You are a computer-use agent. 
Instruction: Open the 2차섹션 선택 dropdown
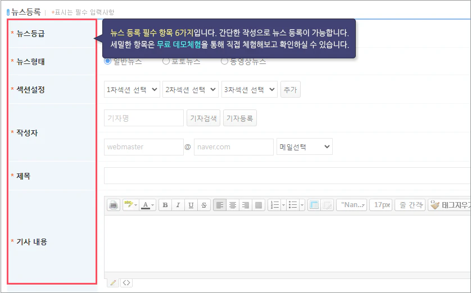tap(191, 89)
